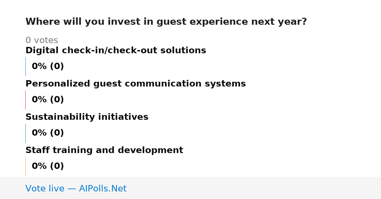Click the red bar for Personalized guest communication
381x199 pixels.
coord(25,100)
